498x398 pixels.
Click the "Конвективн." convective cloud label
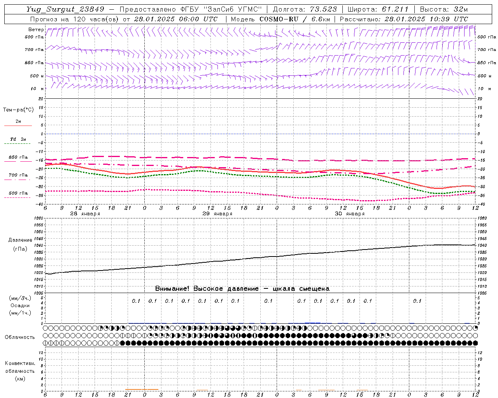coord(20,363)
